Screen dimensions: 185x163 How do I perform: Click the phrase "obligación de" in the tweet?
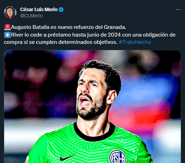tap(159, 35)
